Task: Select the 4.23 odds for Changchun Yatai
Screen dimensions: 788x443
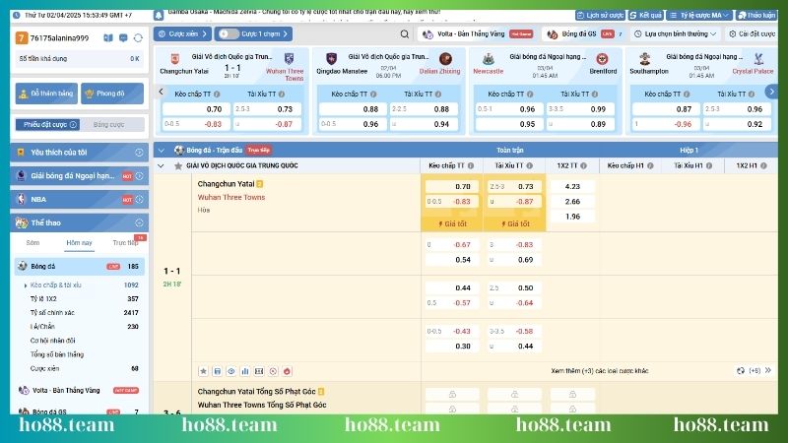Action: [572, 186]
